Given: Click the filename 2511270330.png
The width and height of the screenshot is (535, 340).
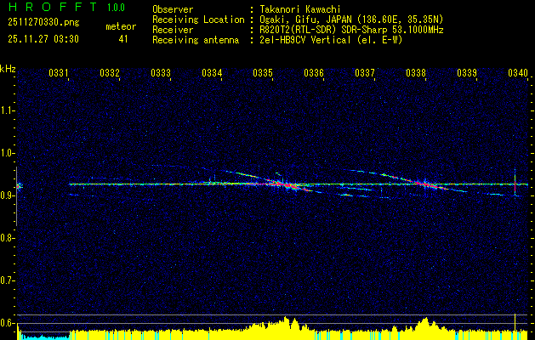Looking at the screenshot, I should [43, 22].
